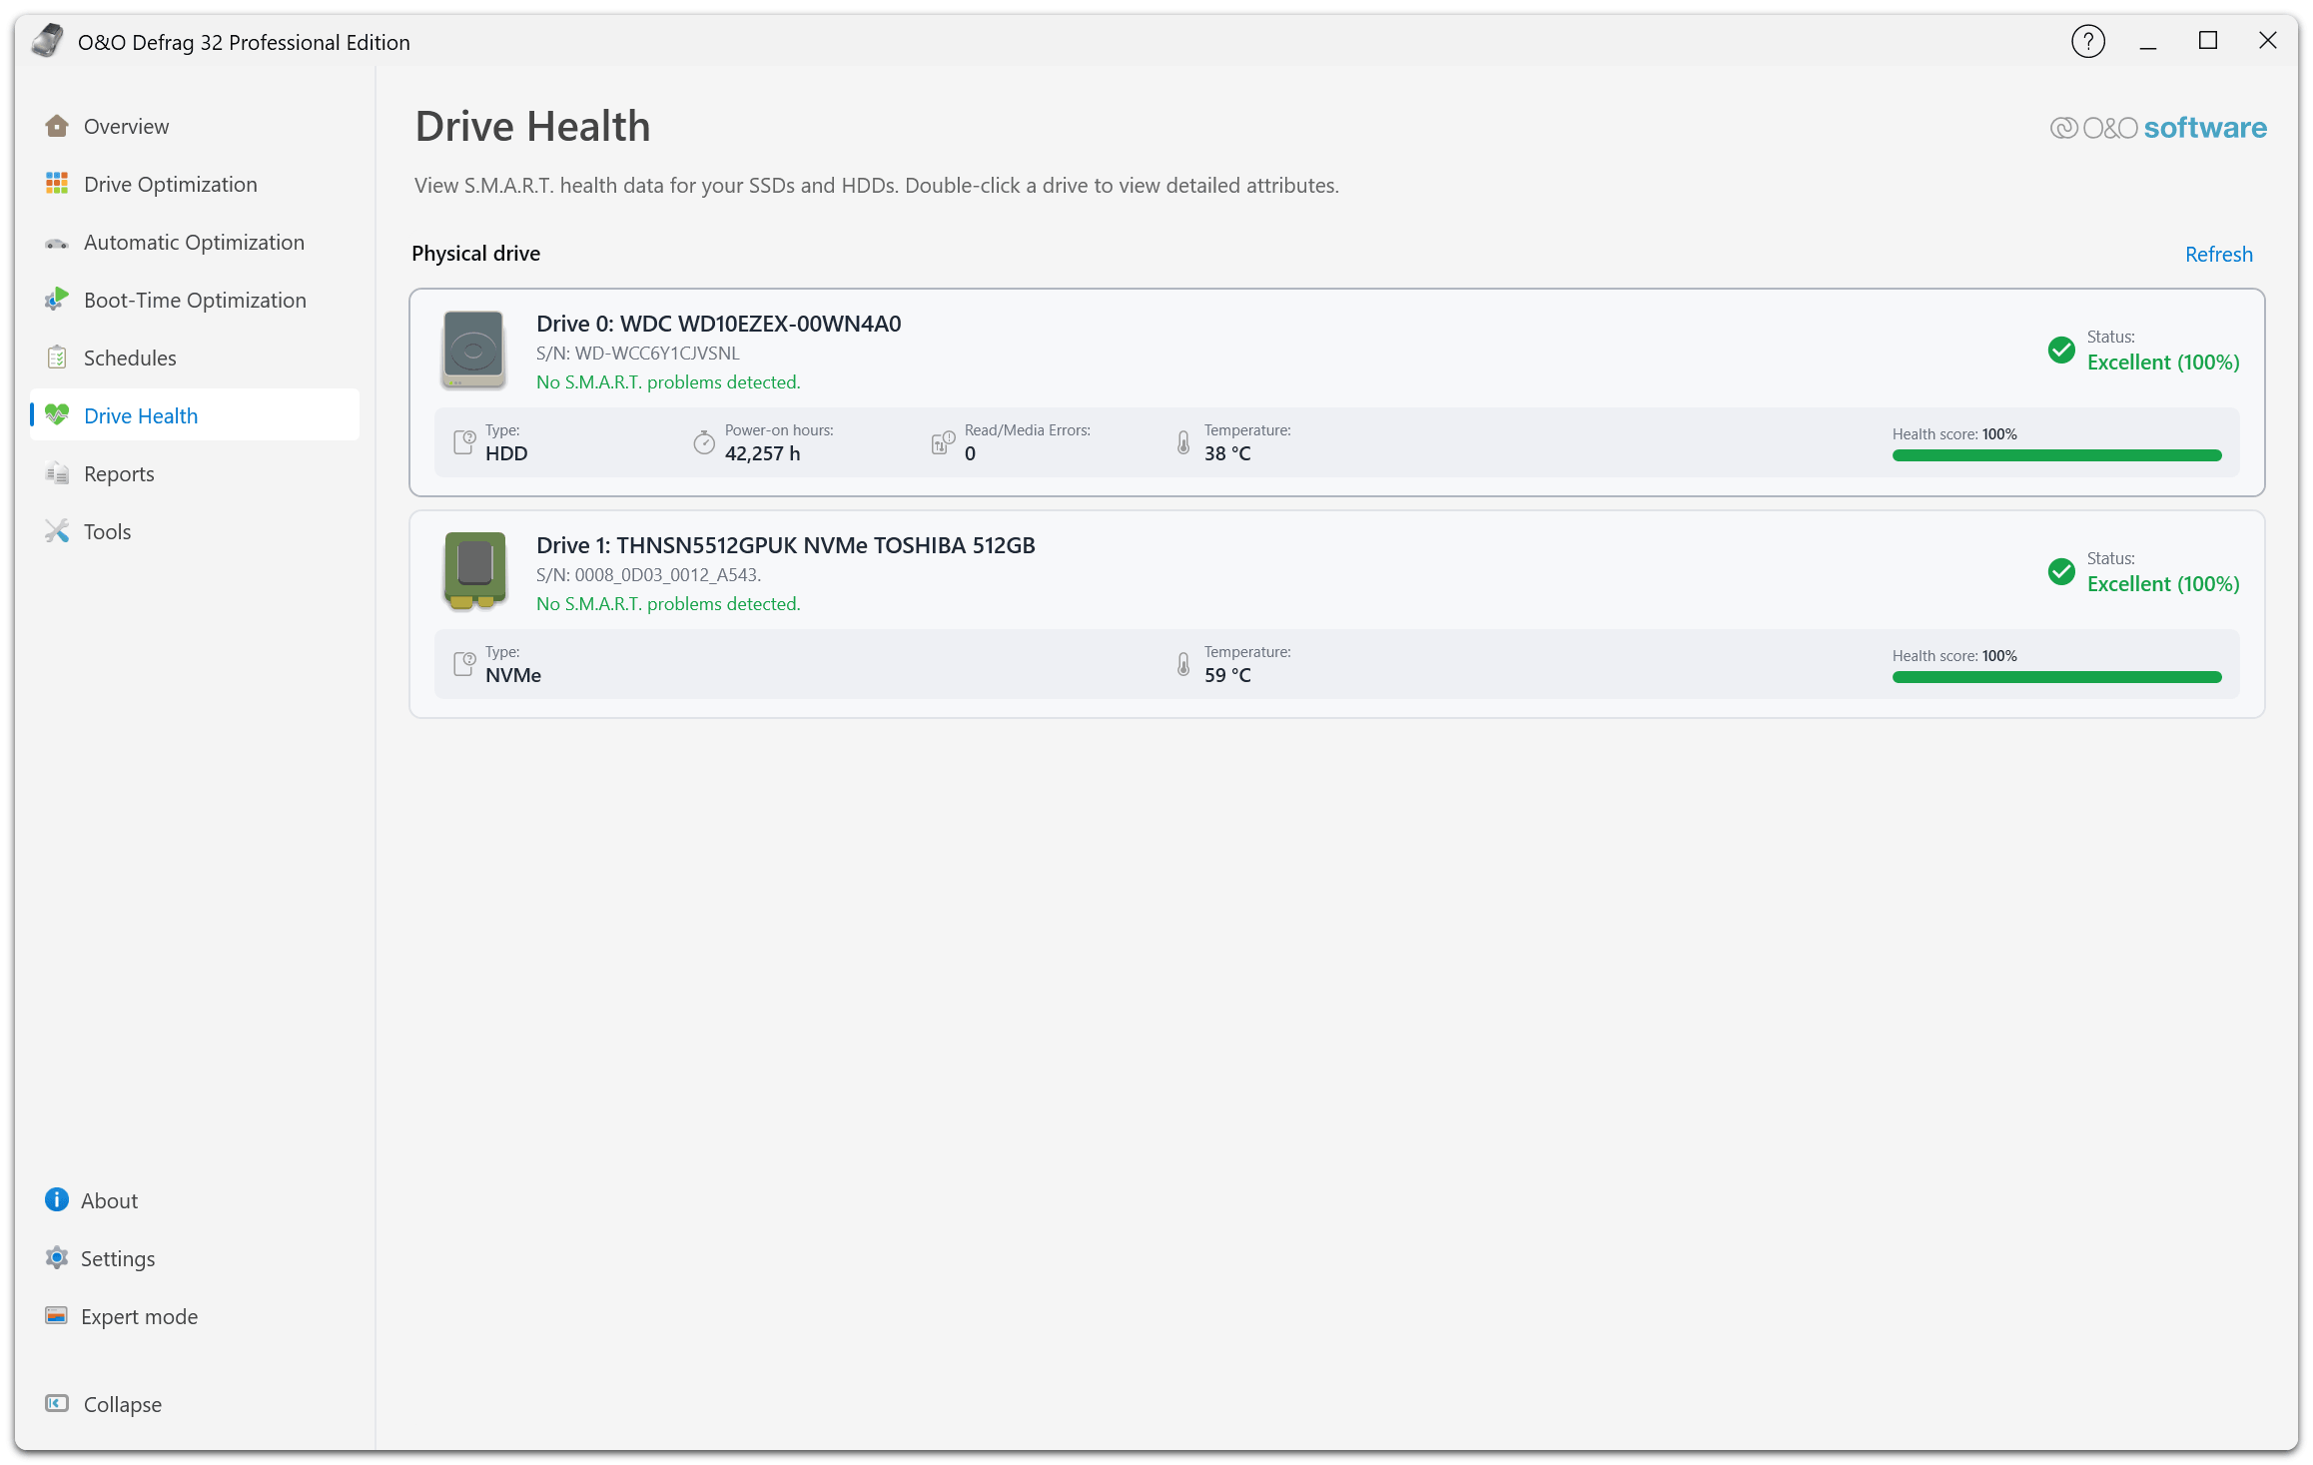
Task: Click the Boot-Time Optimization icon
Action: click(57, 300)
